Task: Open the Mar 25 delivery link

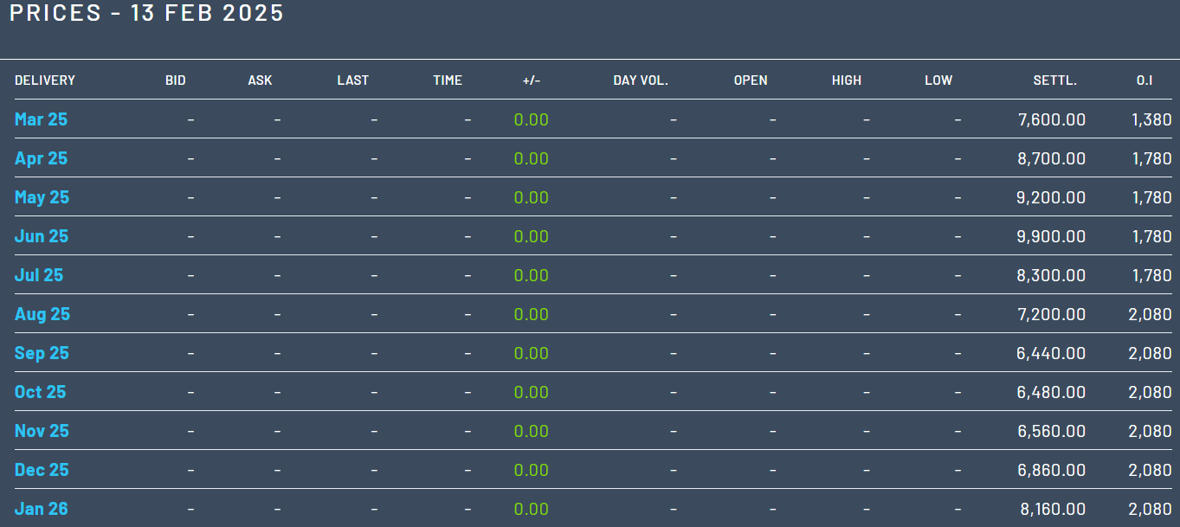Action: pyautogui.click(x=41, y=119)
